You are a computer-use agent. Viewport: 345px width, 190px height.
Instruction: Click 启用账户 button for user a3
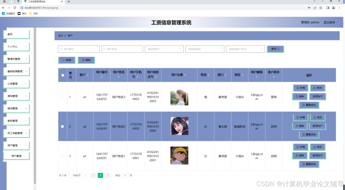[x=317, y=96]
